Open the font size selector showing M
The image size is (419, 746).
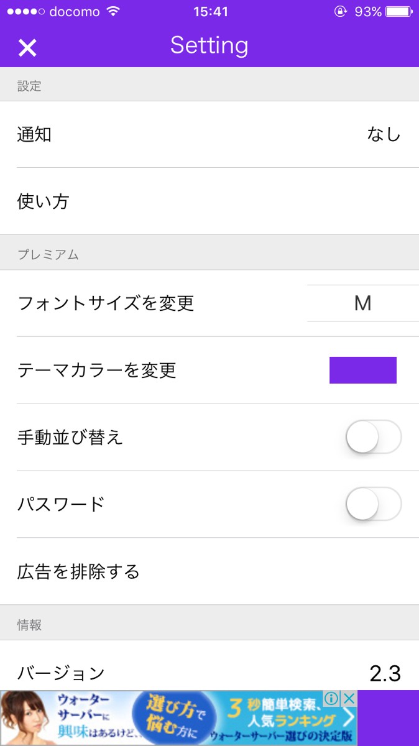point(362,303)
